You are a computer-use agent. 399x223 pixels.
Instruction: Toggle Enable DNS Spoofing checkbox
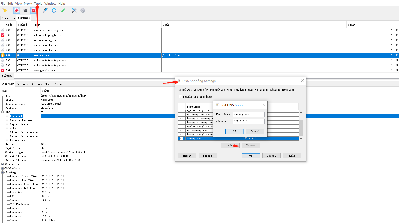180,97
